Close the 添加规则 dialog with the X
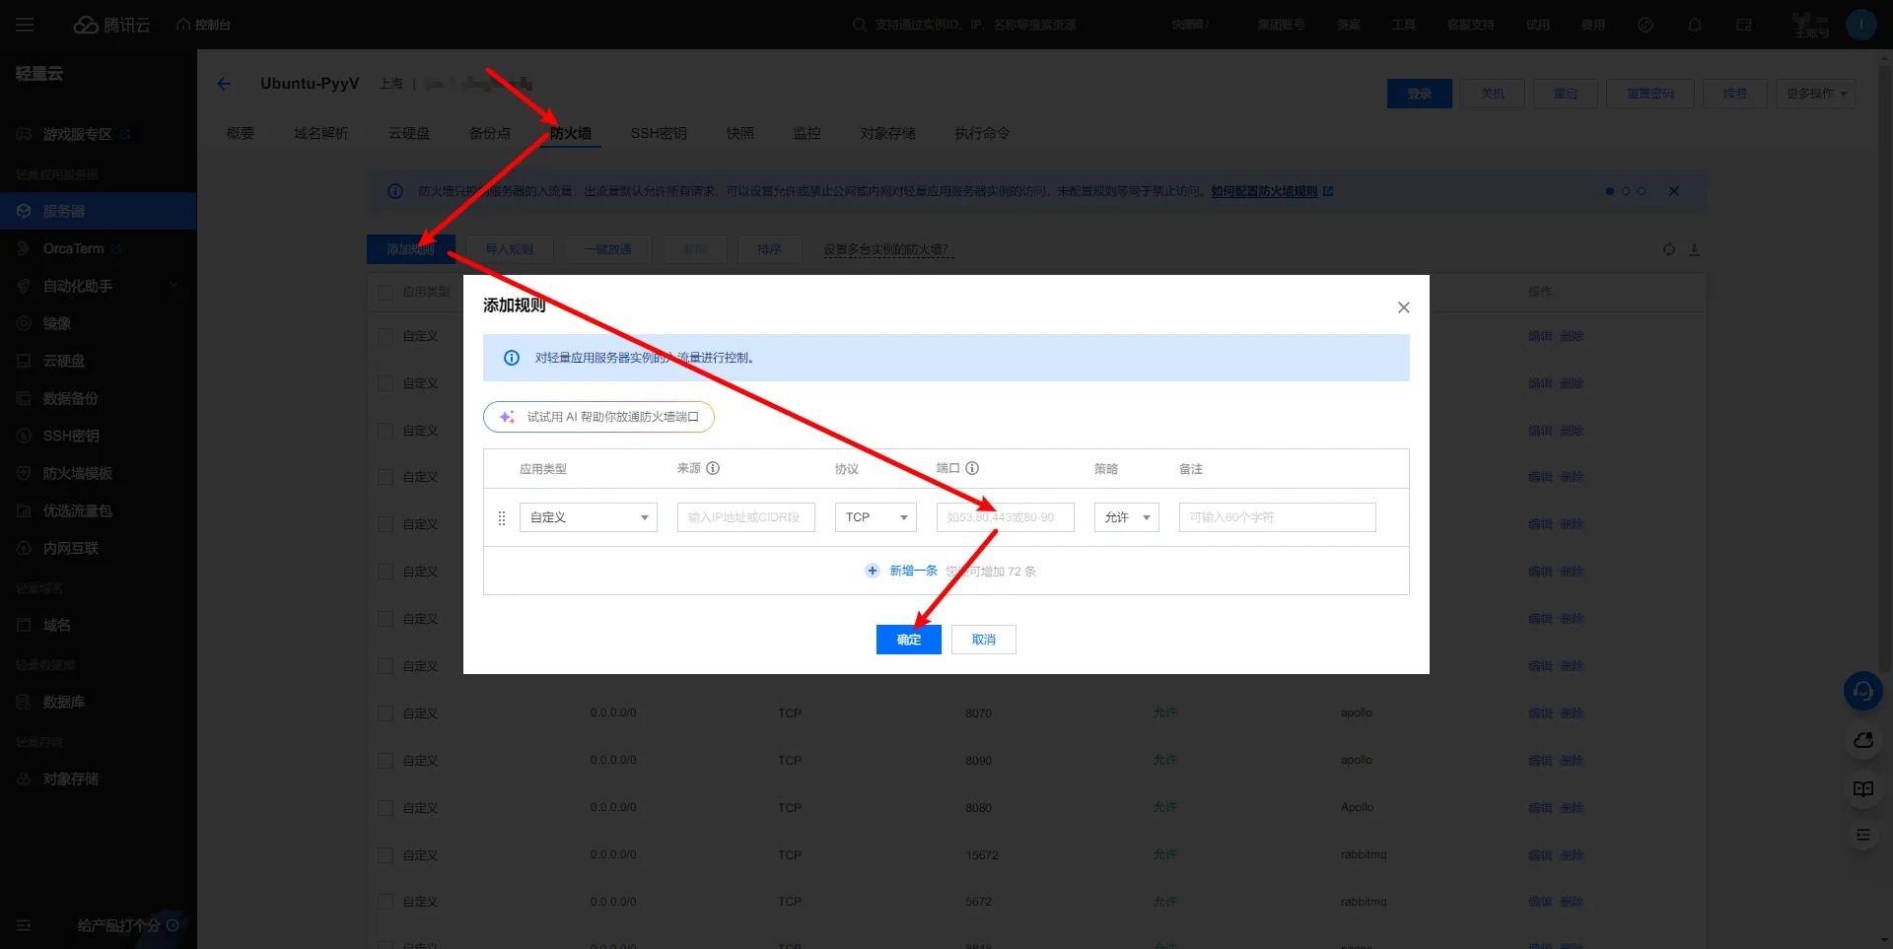The image size is (1893, 949). coord(1404,307)
